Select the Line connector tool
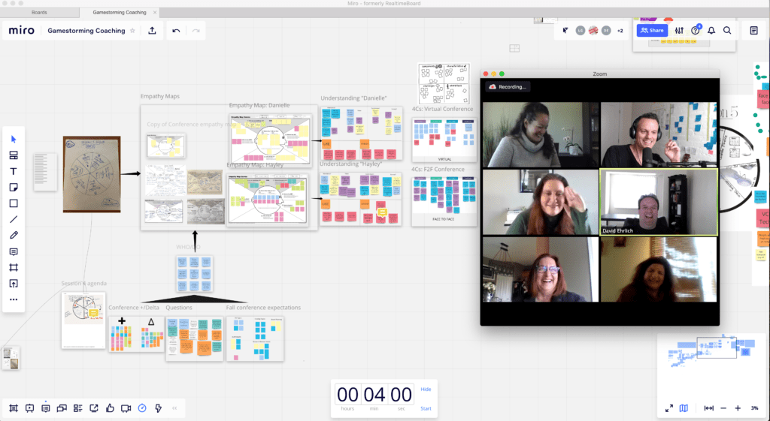This screenshot has width=770, height=421. (x=14, y=220)
